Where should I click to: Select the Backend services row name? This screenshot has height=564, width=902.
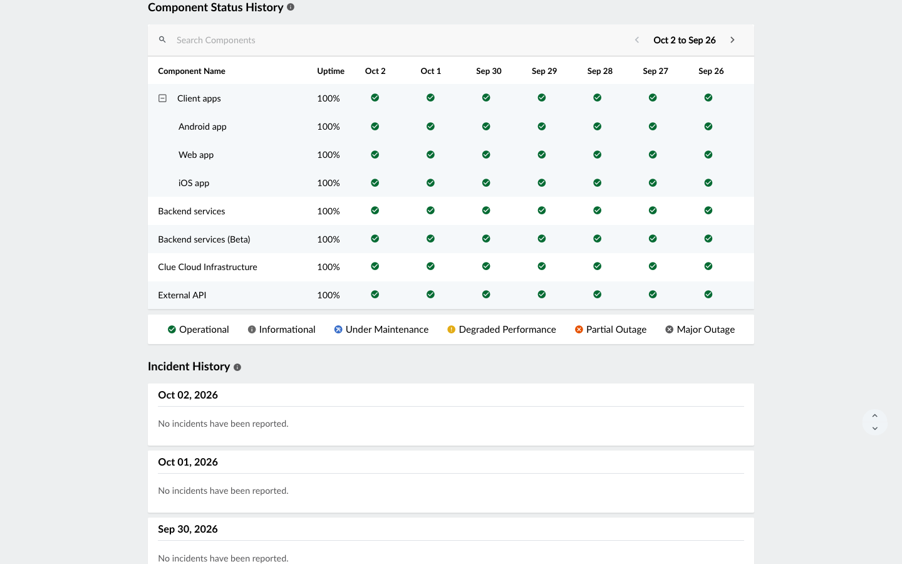click(192, 211)
